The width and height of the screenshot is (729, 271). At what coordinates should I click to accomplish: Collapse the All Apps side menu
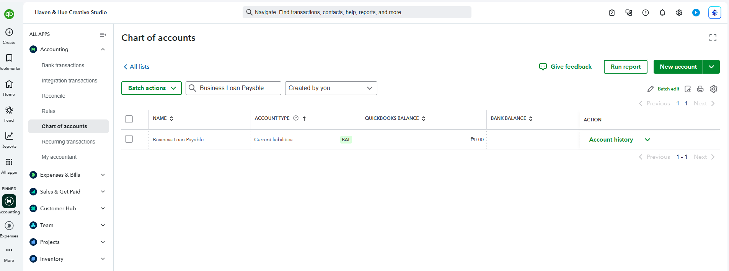coord(103,34)
